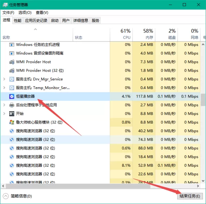This screenshot has width=206, height=204.
Task: Click the horizontal scrollbar left arrow
Action: (3, 186)
